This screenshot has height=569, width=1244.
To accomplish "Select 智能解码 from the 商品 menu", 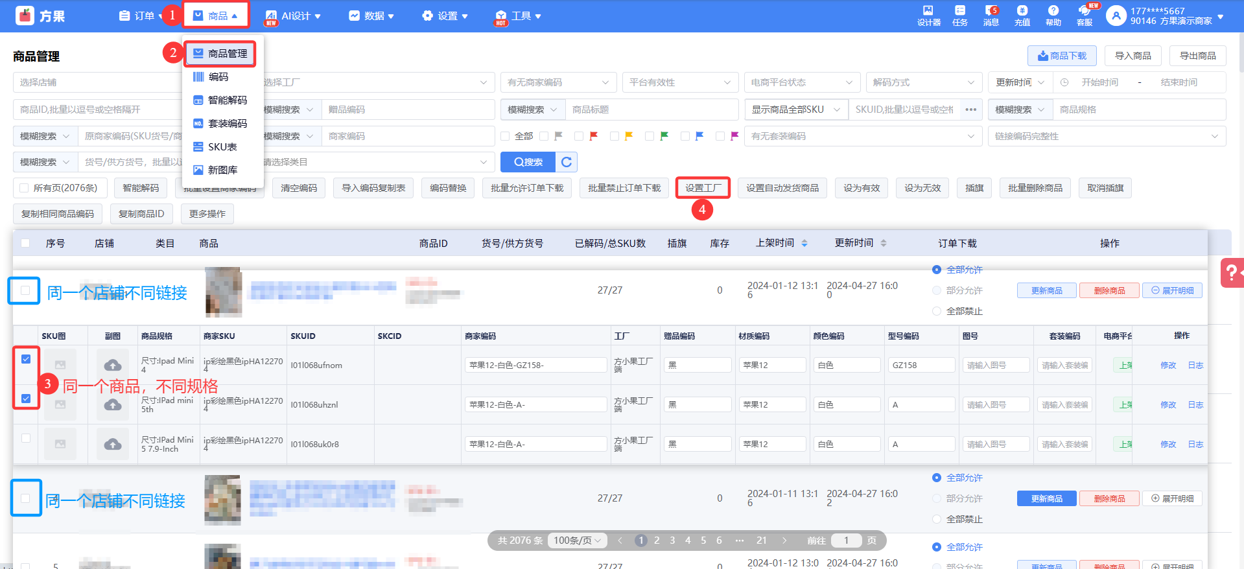I will point(227,100).
